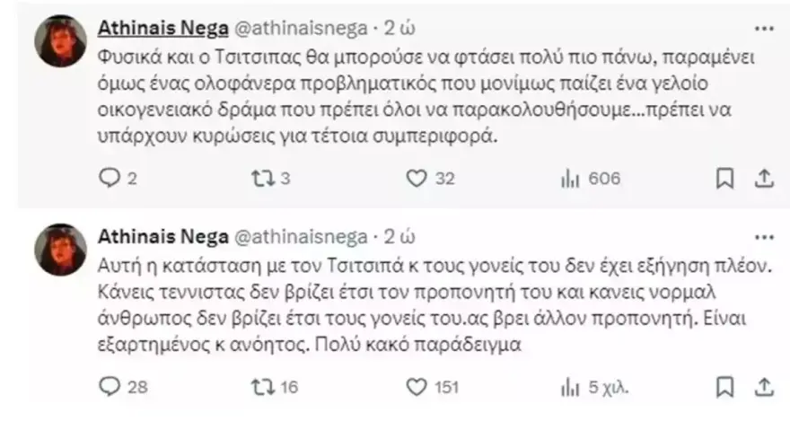
Task: Open more options menu on first tweet
Action: point(763,30)
